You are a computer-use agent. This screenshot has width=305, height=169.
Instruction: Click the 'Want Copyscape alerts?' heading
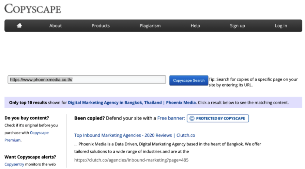pyautogui.click(x=30, y=157)
